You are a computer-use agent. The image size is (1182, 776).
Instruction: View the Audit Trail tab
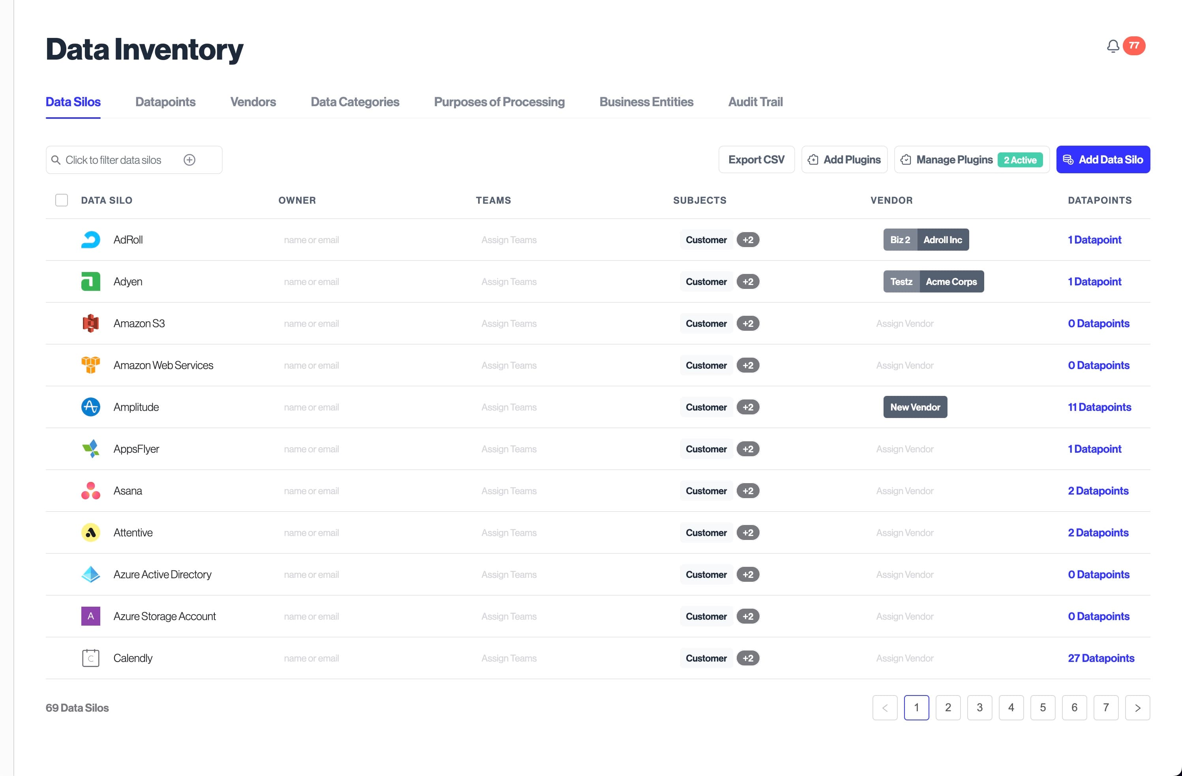[x=755, y=102]
